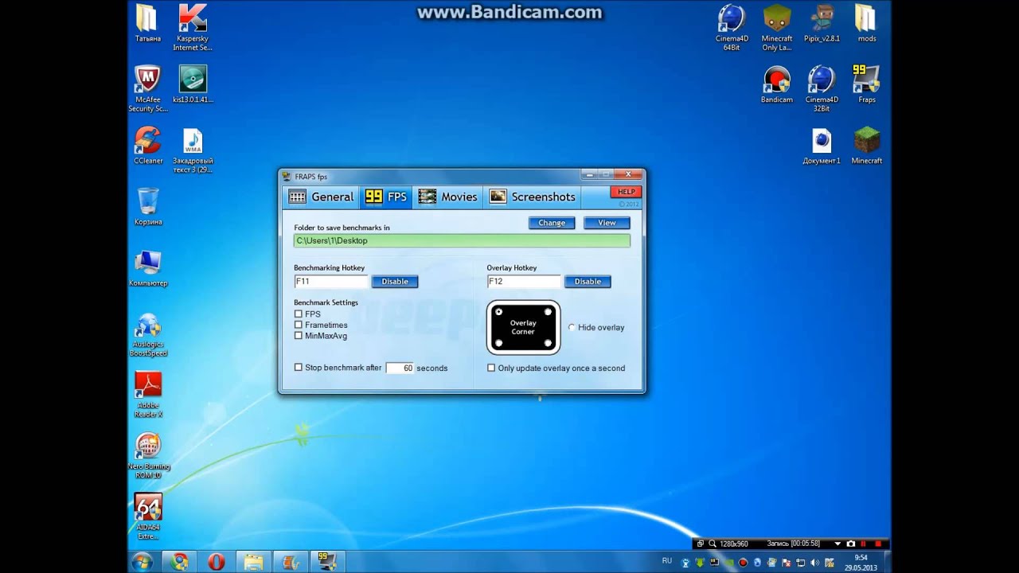Screen dimensions: 1019x573
Task: Open Windows Explorer from the taskbar
Action: tap(253, 562)
